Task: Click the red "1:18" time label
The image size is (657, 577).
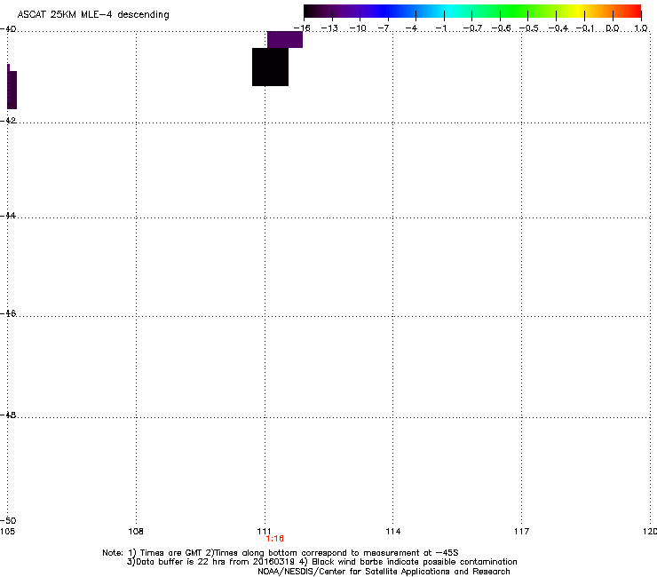Action: 275,539
